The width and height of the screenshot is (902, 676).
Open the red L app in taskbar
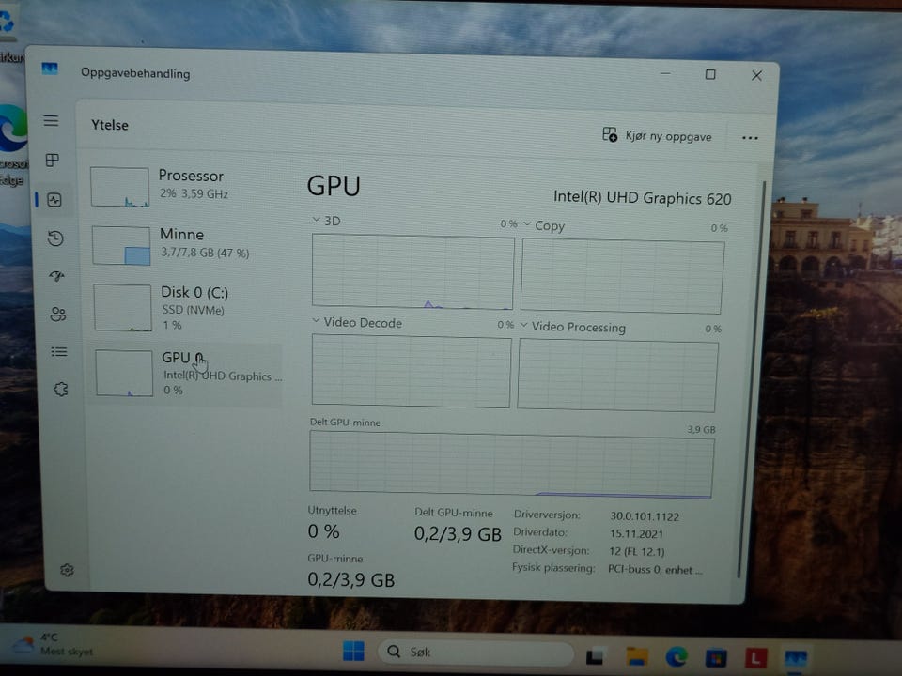[x=755, y=657]
